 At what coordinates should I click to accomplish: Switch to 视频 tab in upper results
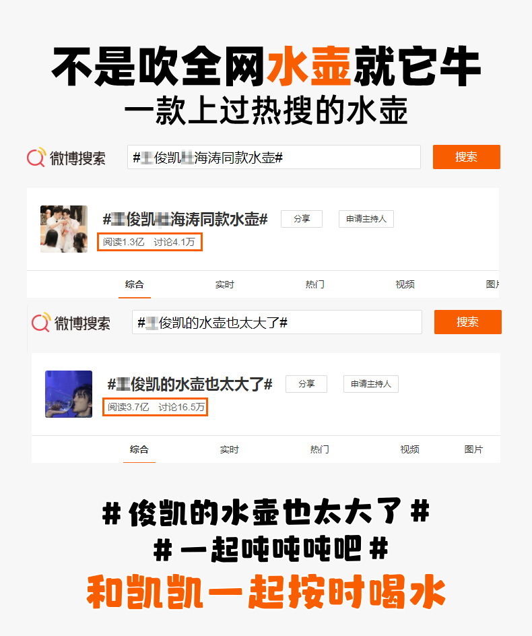pyautogui.click(x=405, y=284)
